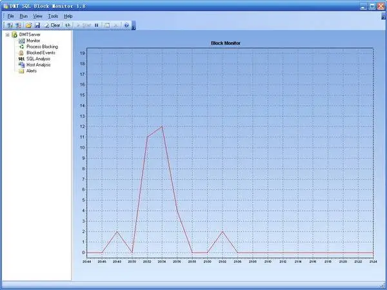Select Host Analysis tree item

38,65
